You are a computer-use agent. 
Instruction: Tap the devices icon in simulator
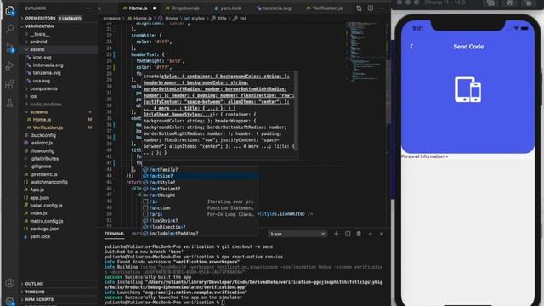pos(467,88)
